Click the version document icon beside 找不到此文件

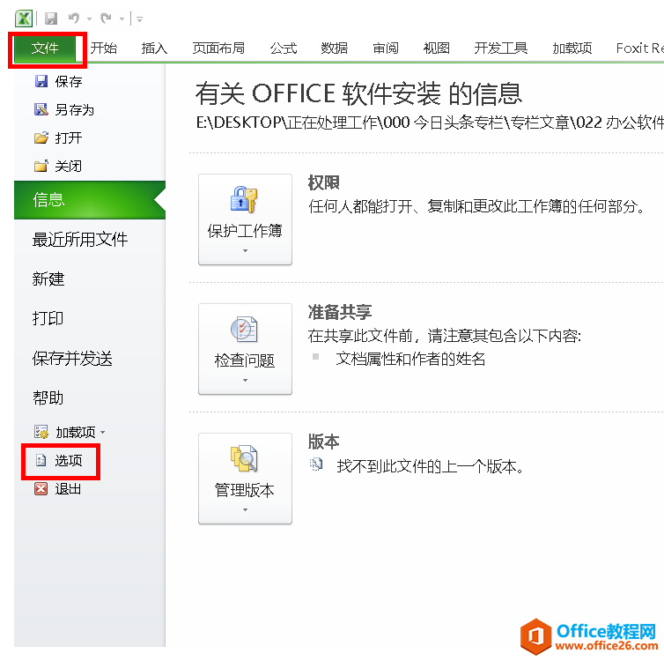316,464
